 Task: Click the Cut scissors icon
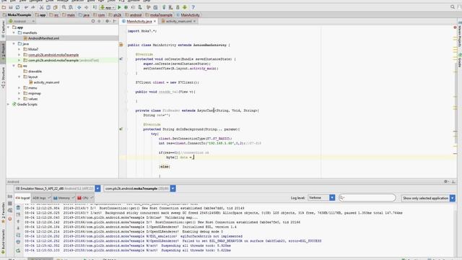click(42, 7)
